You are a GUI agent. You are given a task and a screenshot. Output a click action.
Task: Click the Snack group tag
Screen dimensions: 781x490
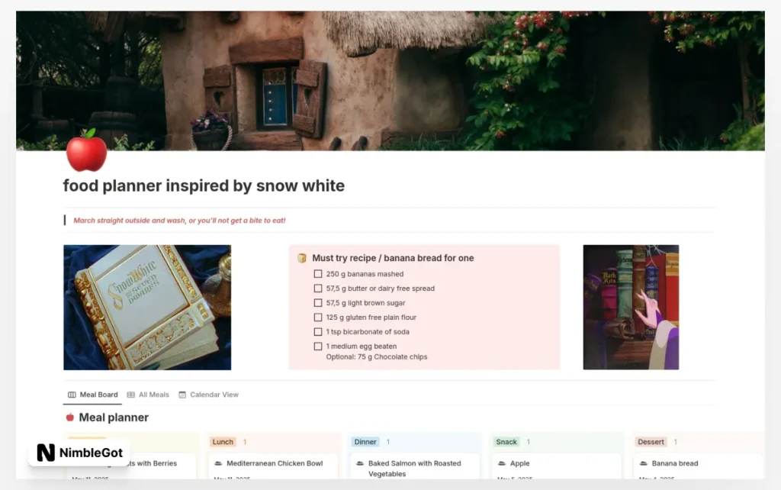click(x=506, y=442)
